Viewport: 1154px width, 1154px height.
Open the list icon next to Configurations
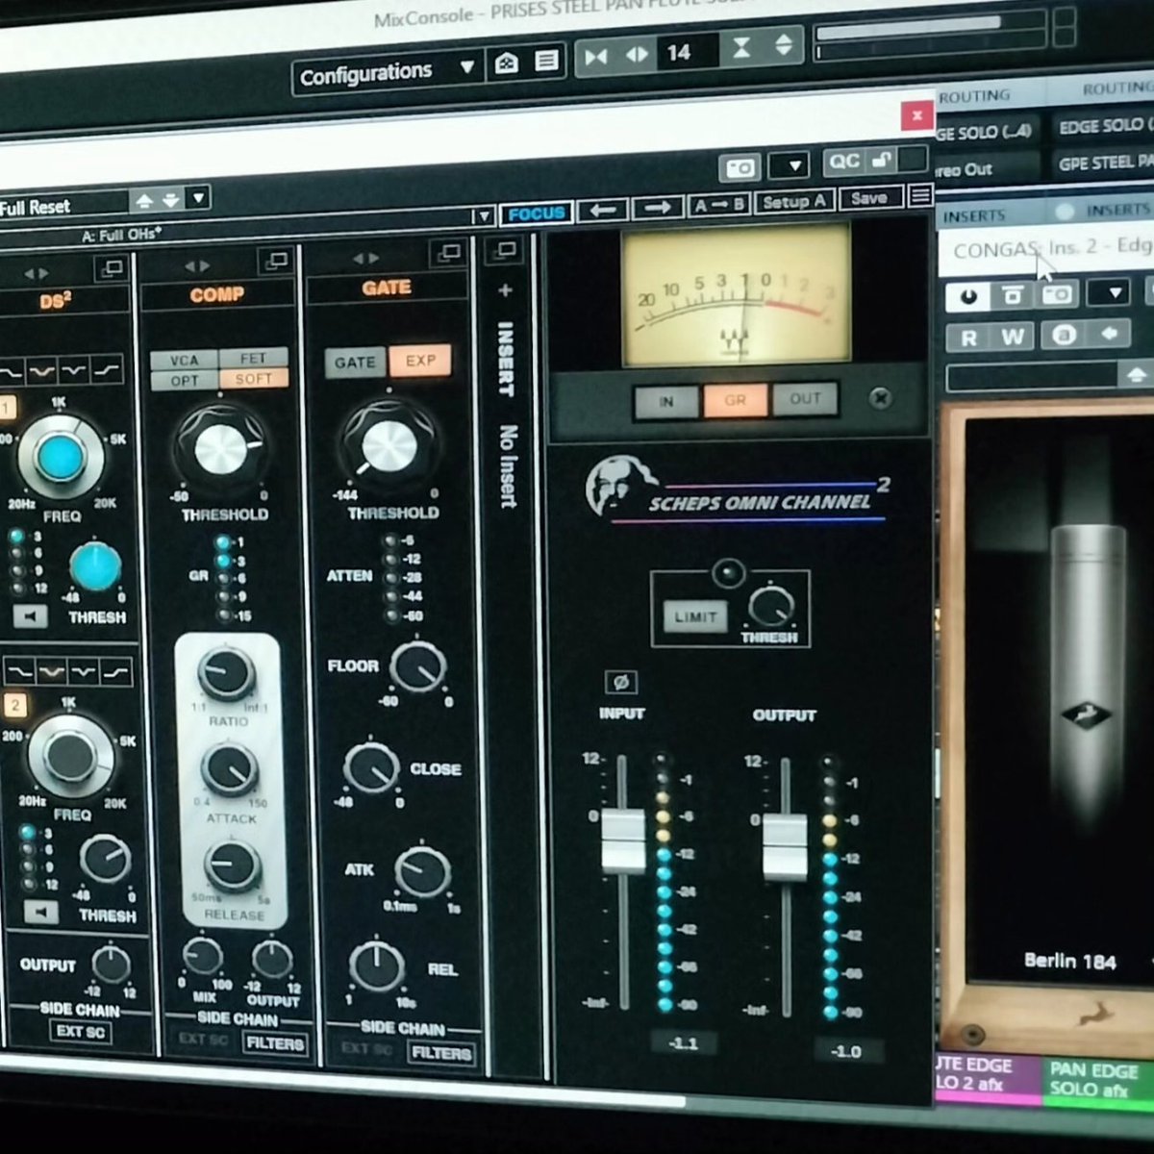(546, 62)
